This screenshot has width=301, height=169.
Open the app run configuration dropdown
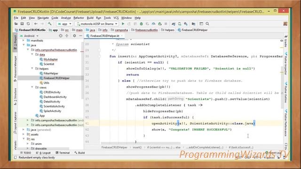[x=65, y=24]
